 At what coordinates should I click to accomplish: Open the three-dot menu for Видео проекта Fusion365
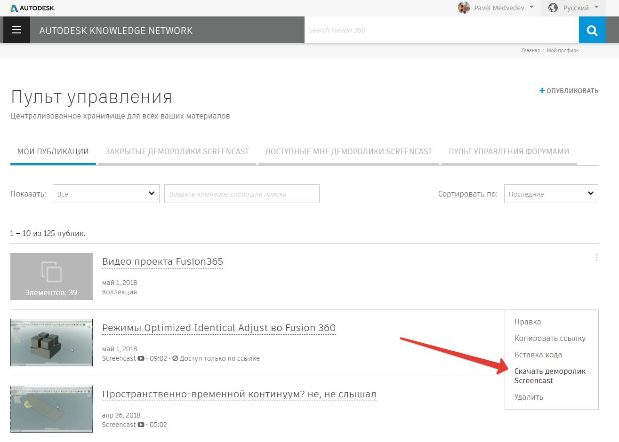pyautogui.click(x=596, y=258)
